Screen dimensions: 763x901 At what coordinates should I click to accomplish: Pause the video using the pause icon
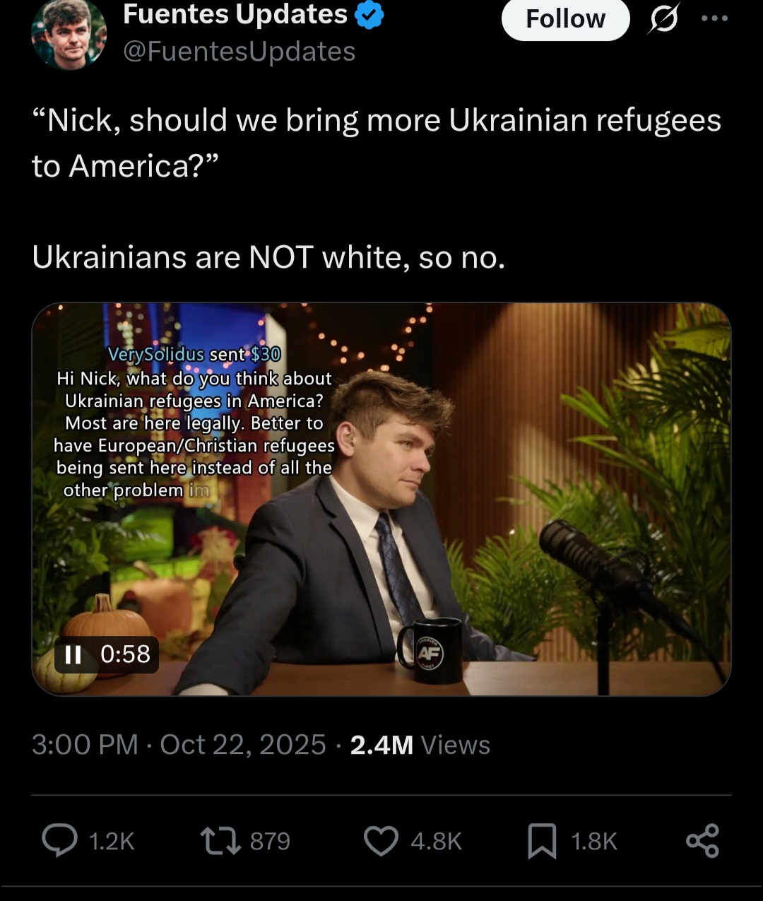pos(73,654)
